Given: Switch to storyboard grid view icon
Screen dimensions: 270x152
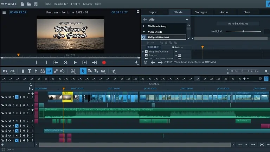Looking at the screenshot, I should tap(261, 79).
